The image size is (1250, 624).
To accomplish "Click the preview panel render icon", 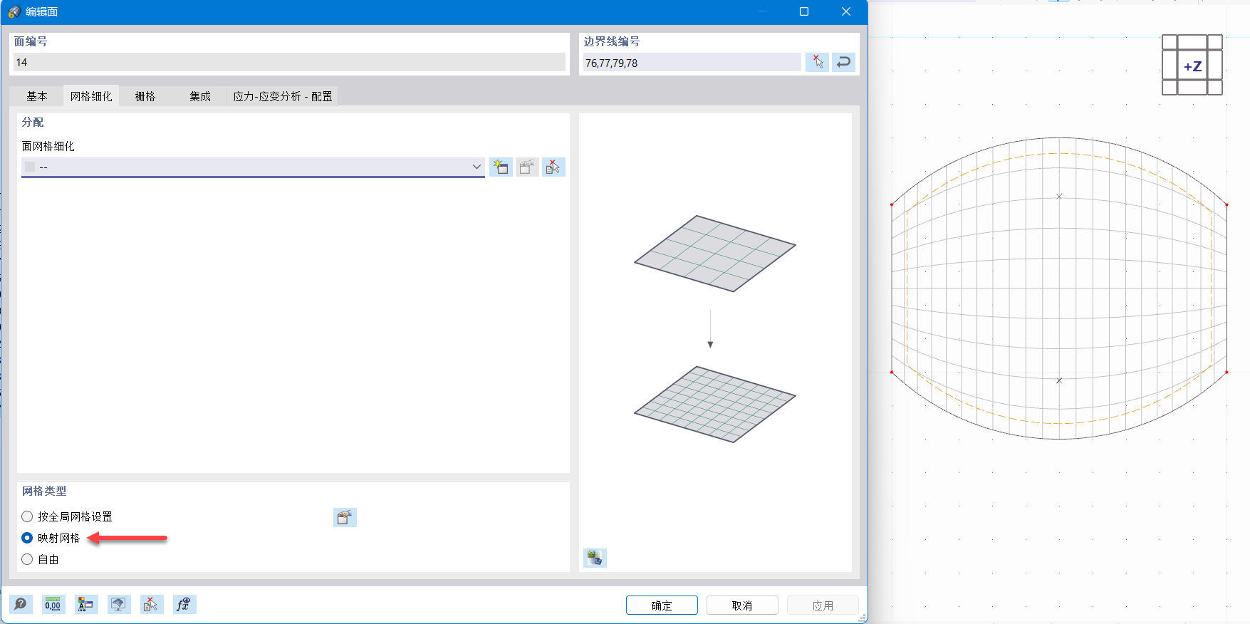I will 595,558.
